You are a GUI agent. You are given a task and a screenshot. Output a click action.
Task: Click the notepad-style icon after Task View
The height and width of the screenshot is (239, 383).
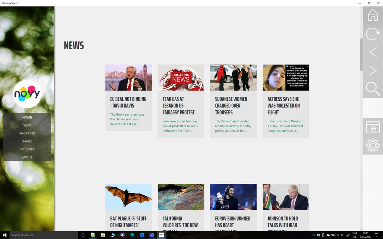[93, 235]
